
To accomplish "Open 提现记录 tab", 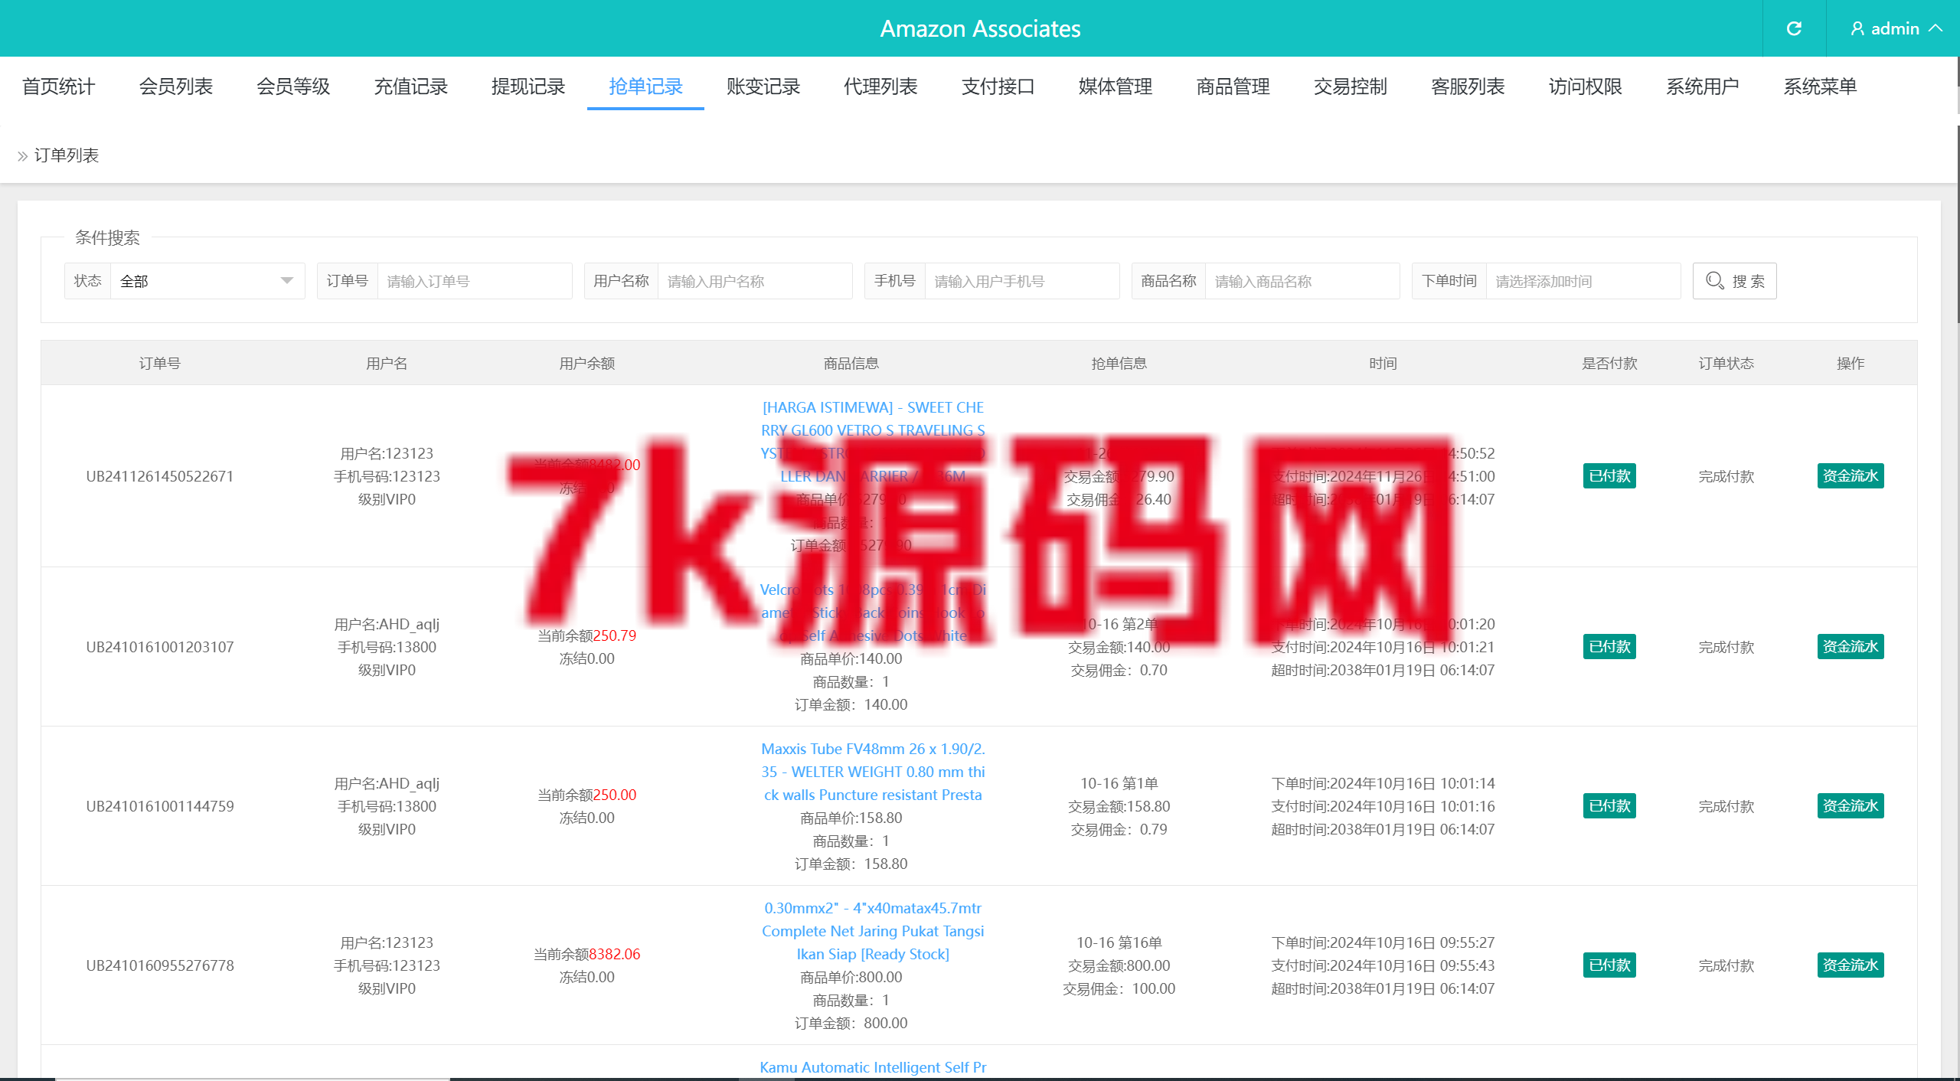I will coord(528,87).
